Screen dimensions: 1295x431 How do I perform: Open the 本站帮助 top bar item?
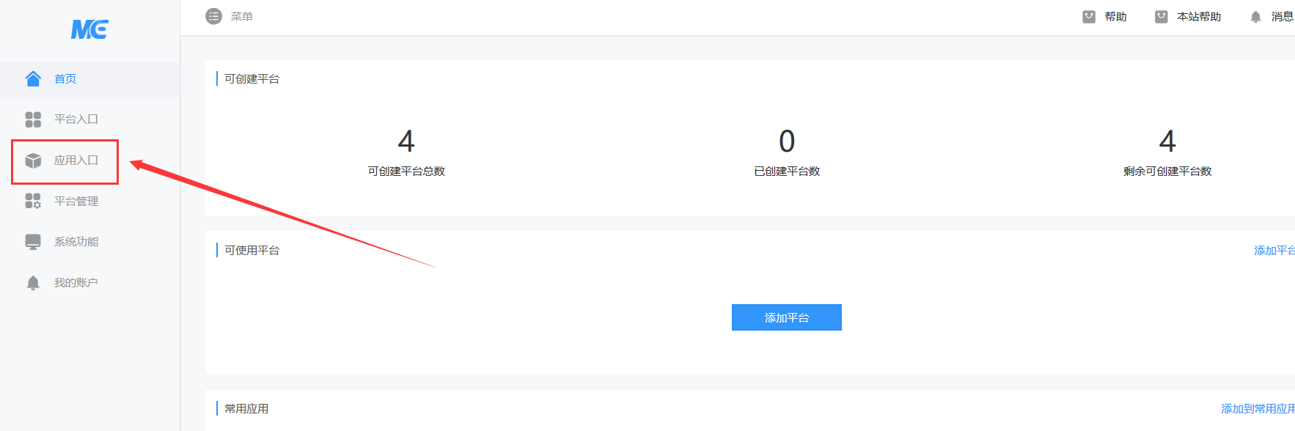click(x=1199, y=17)
